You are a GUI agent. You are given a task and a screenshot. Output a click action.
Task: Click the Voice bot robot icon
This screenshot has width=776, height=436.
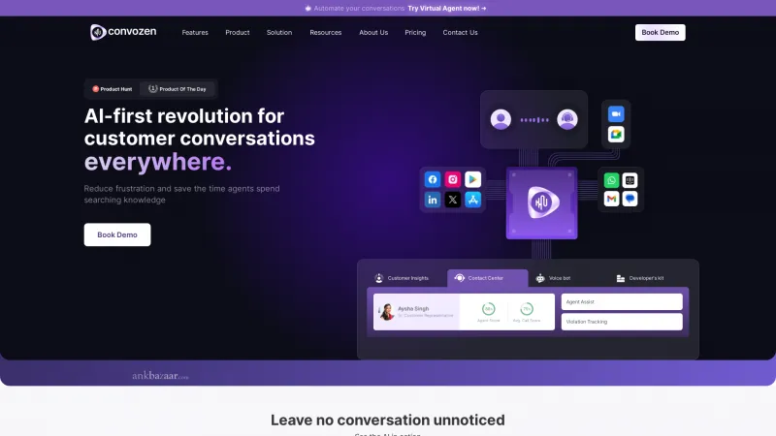tap(540, 278)
